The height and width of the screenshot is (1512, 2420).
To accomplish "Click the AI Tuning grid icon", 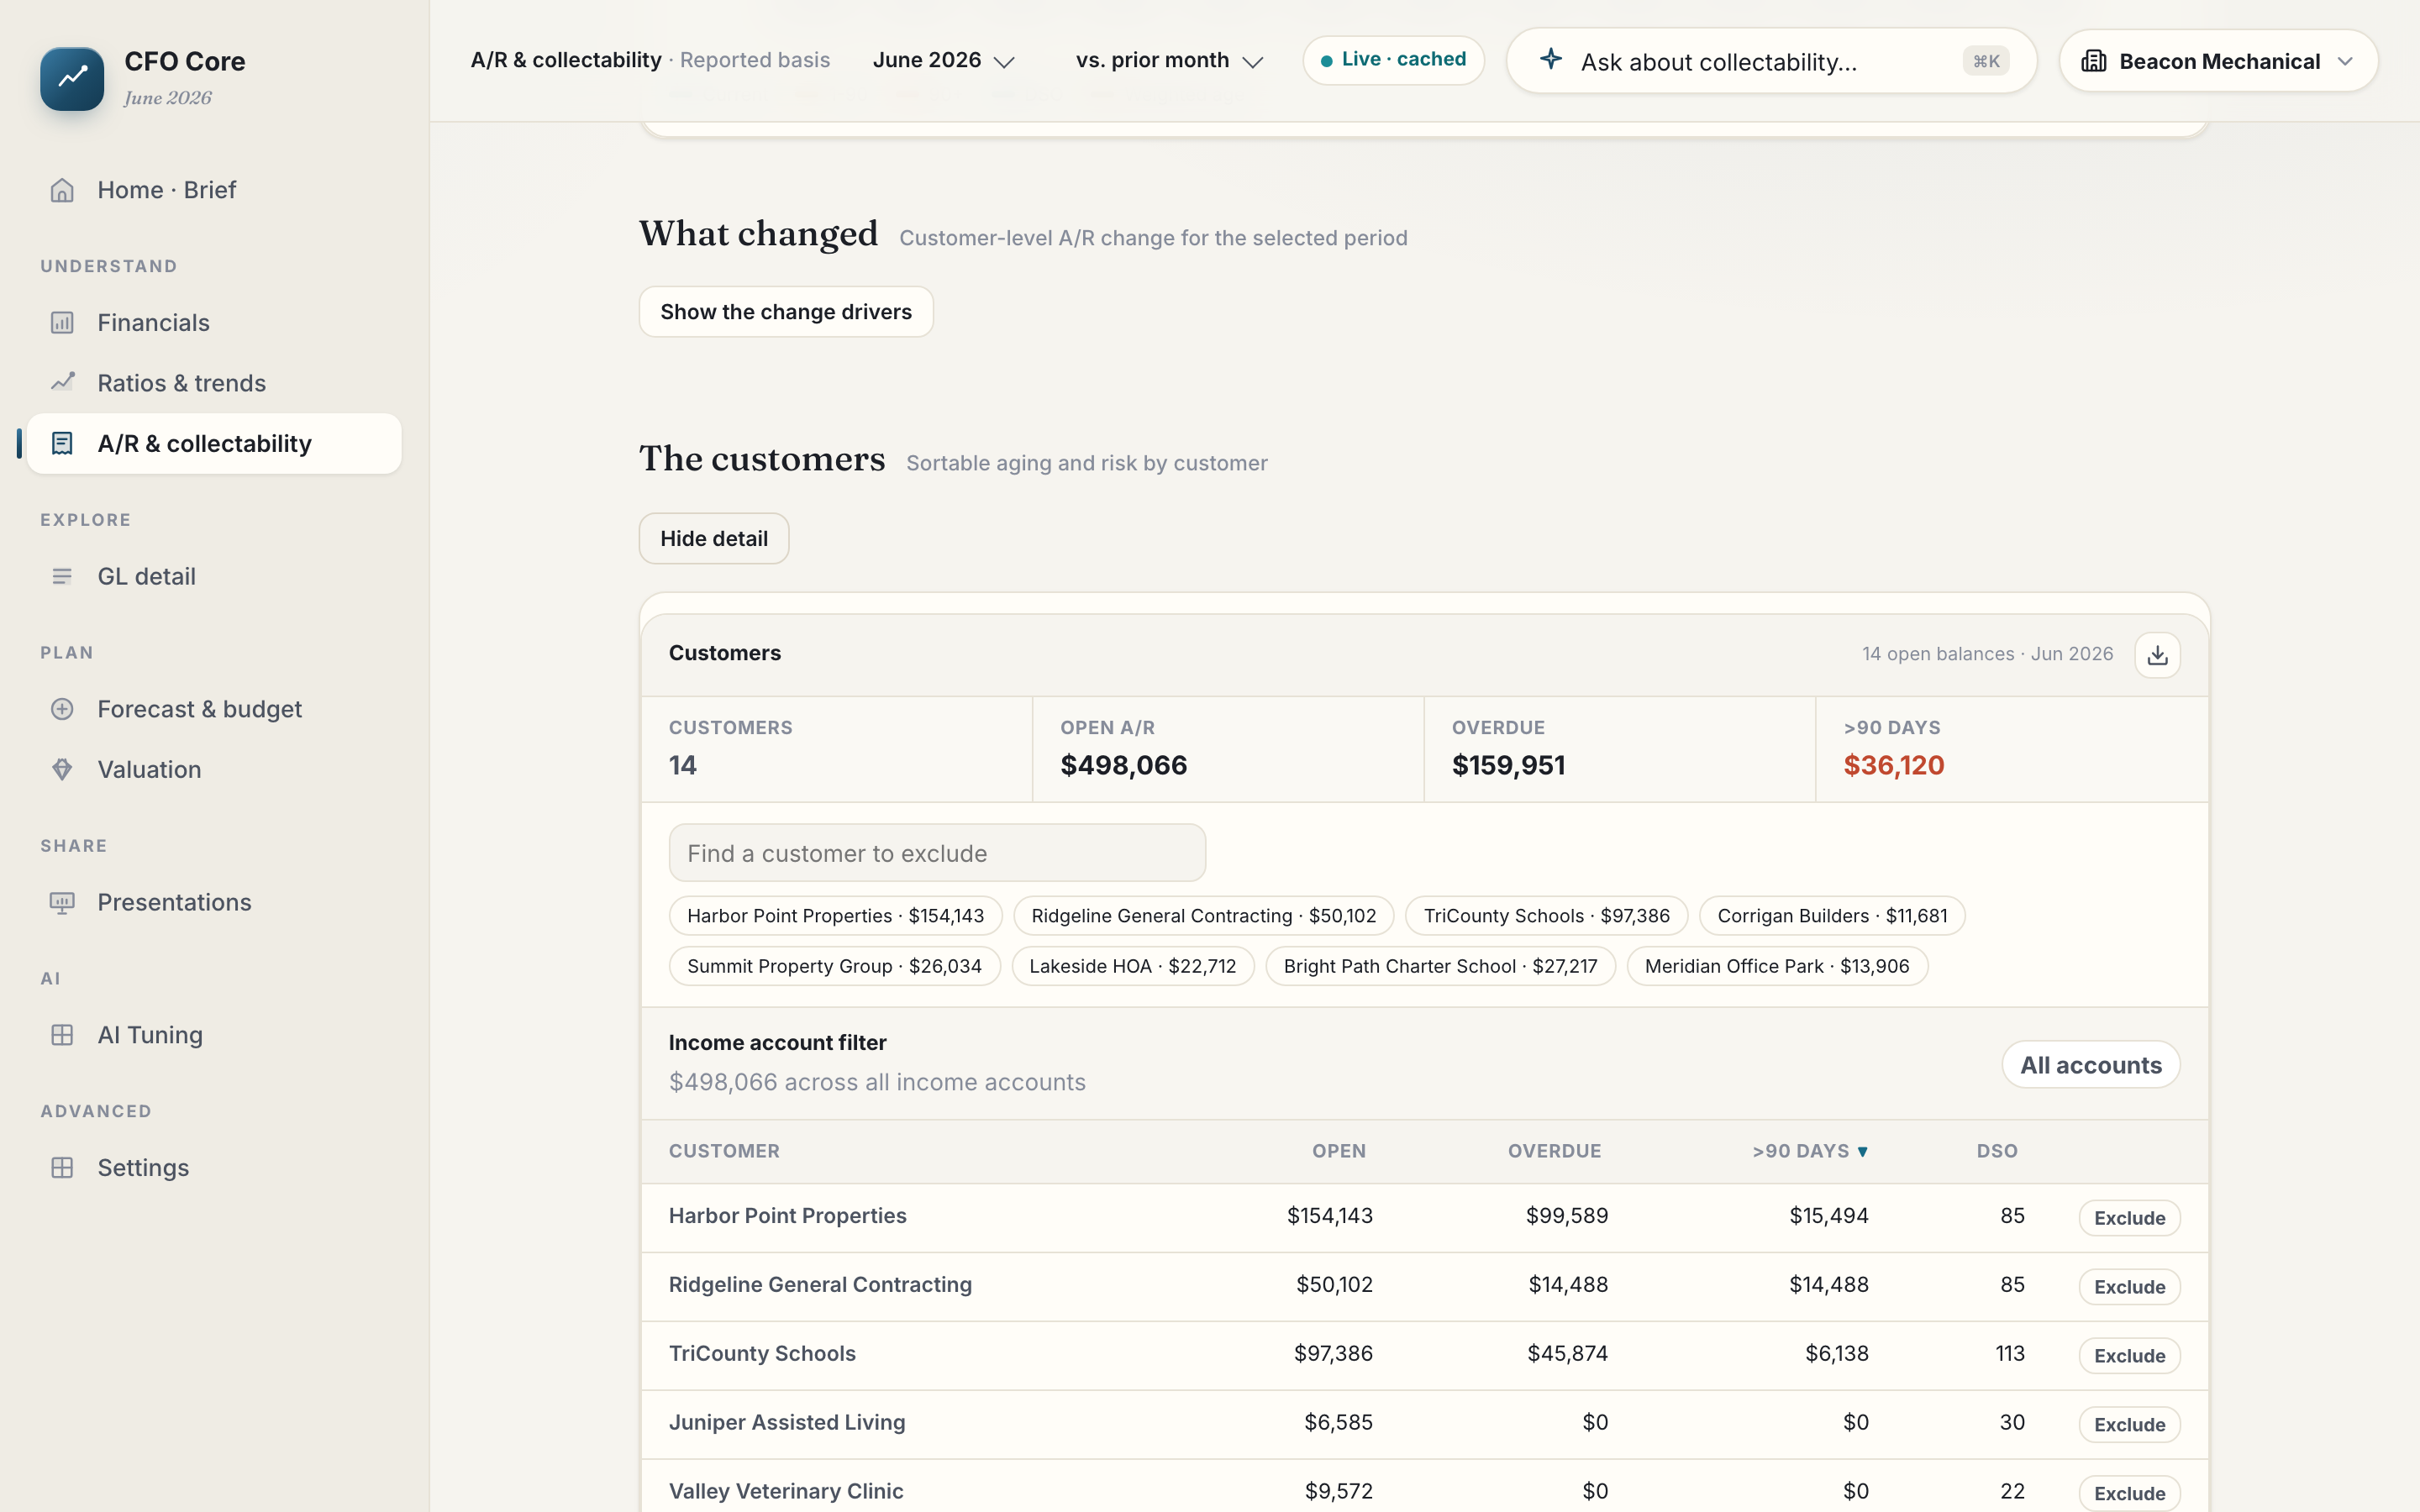I will (x=62, y=1035).
